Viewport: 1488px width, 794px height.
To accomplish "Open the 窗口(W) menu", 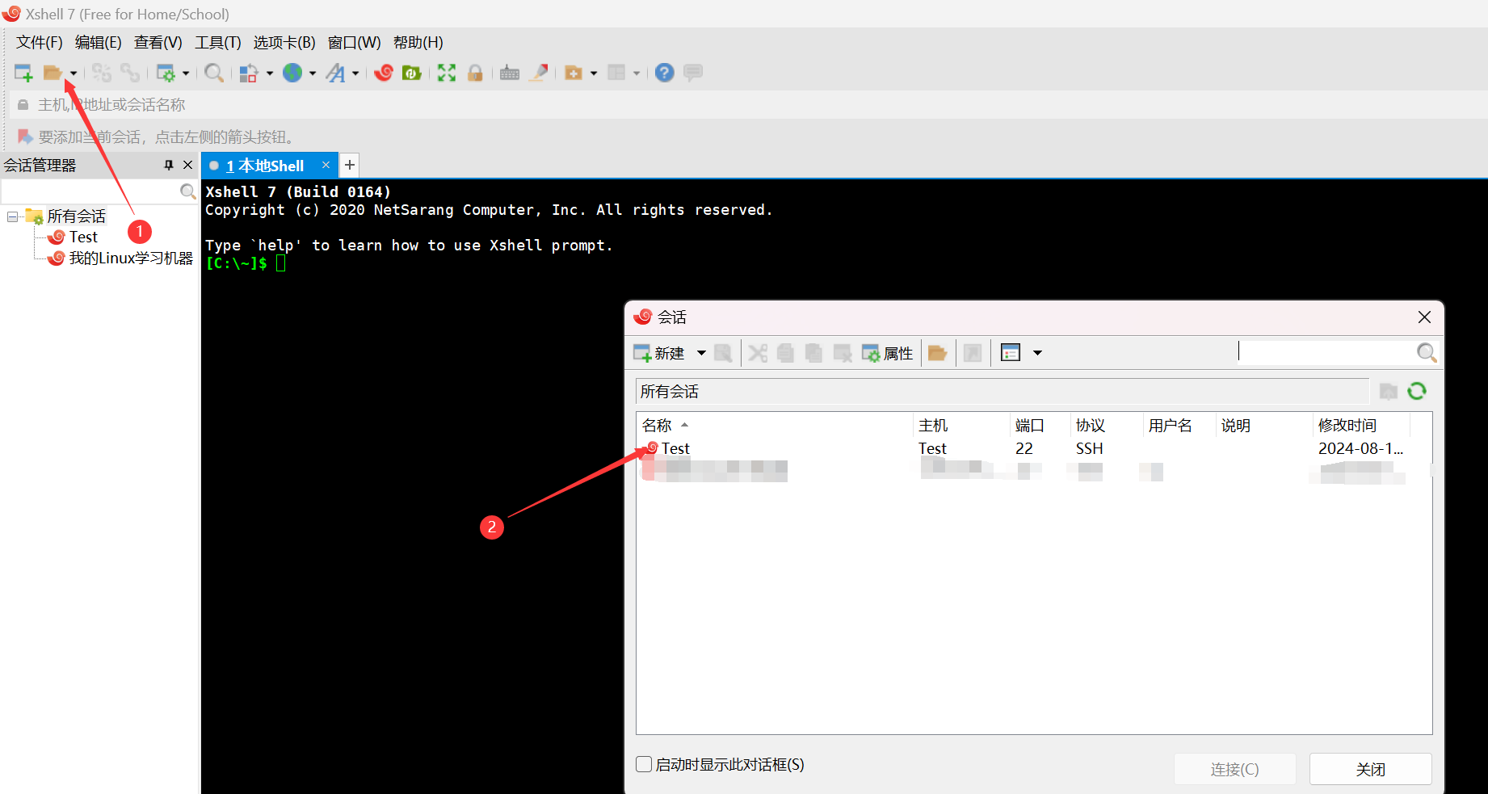I will (x=354, y=42).
